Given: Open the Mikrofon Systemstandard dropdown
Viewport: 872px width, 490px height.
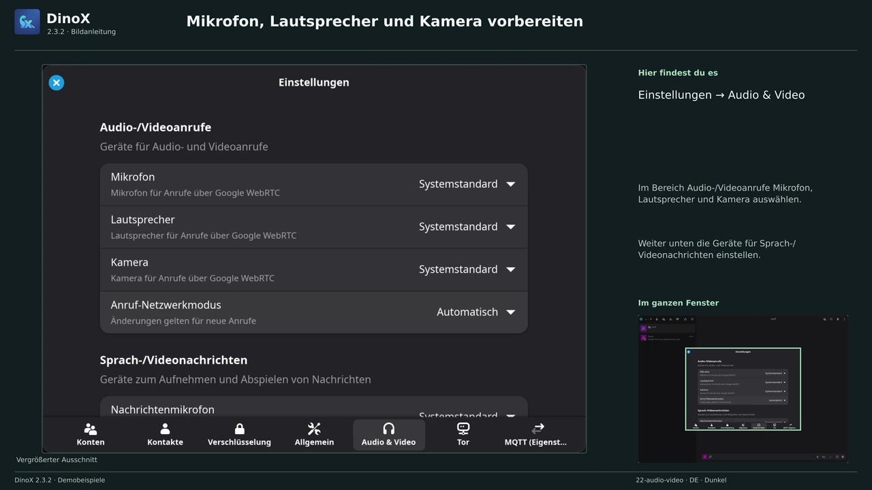Looking at the screenshot, I should (x=467, y=184).
